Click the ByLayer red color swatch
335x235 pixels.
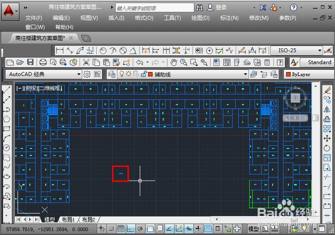(x=288, y=74)
